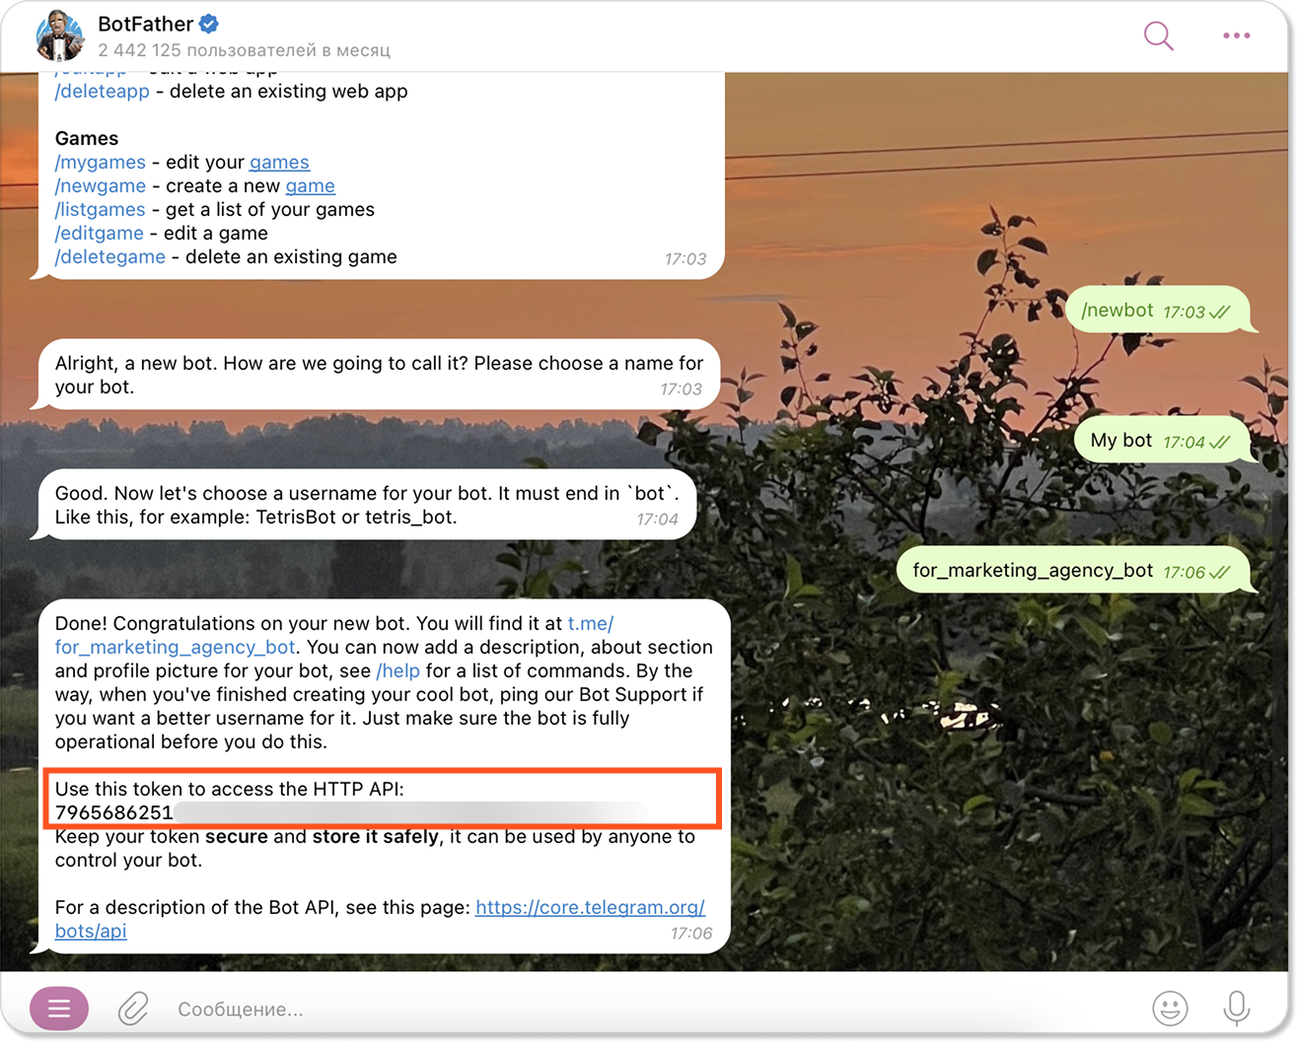Click the token number 7965686251

click(x=114, y=812)
